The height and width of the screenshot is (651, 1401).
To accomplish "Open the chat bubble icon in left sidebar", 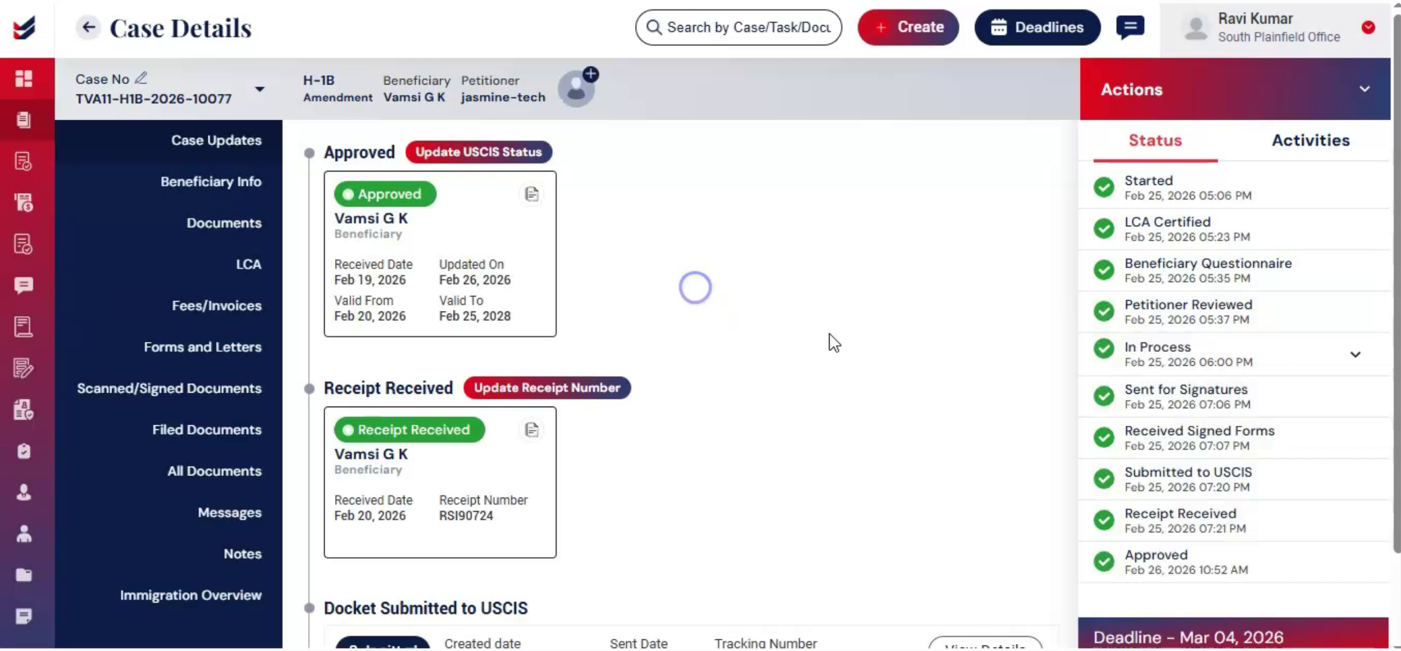I will point(24,285).
